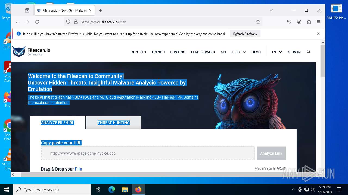The height and width of the screenshot is (195, 348).
Task: Open the BLOG navigation link
Action: tap(256, 52)
